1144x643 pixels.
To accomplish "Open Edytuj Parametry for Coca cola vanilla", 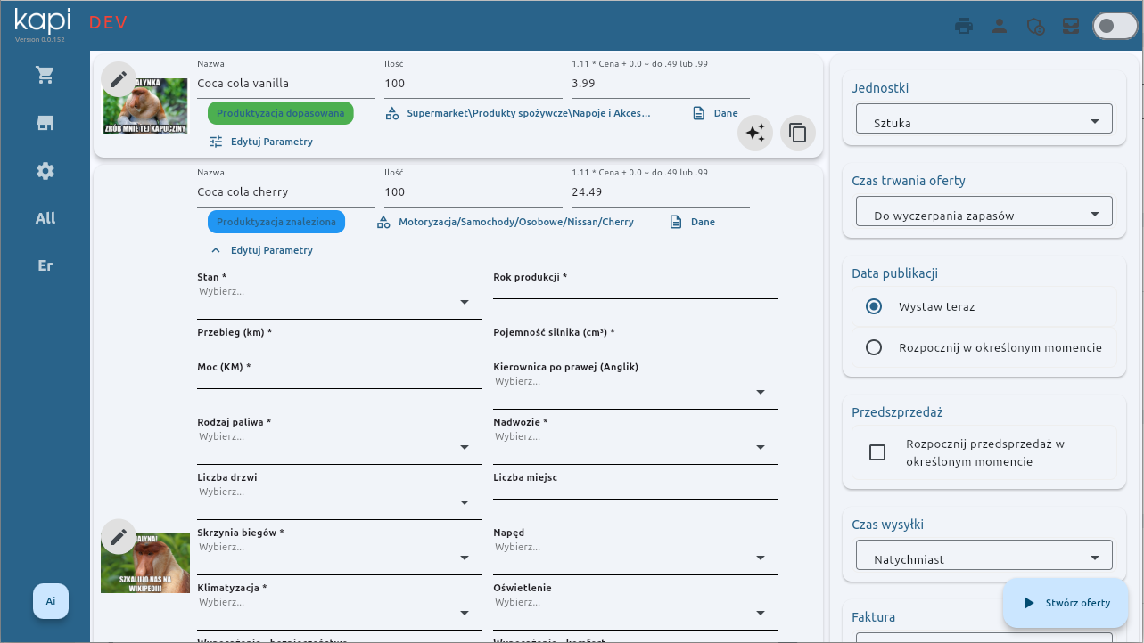I will pos(261,142).
